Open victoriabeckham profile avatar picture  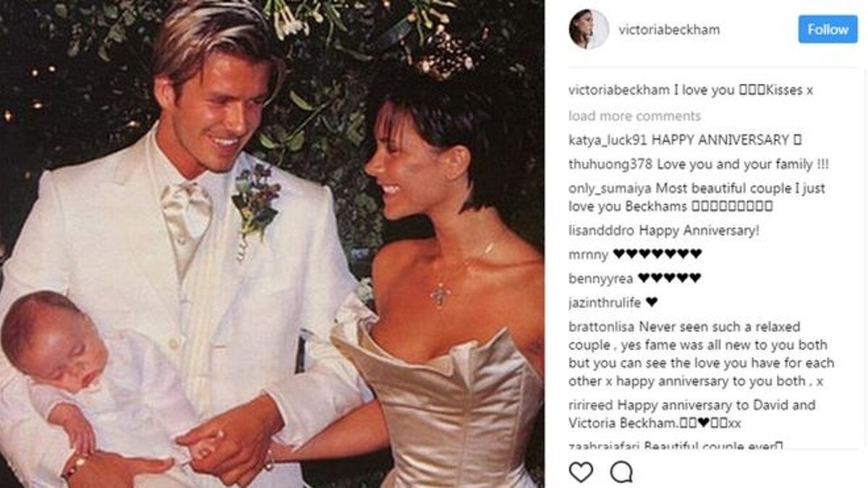coord(589,30)
